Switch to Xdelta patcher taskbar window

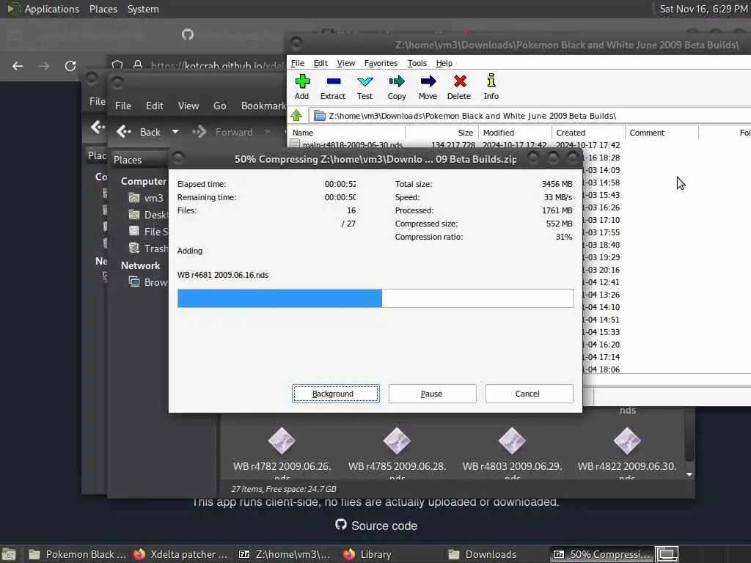coord(182,554)
